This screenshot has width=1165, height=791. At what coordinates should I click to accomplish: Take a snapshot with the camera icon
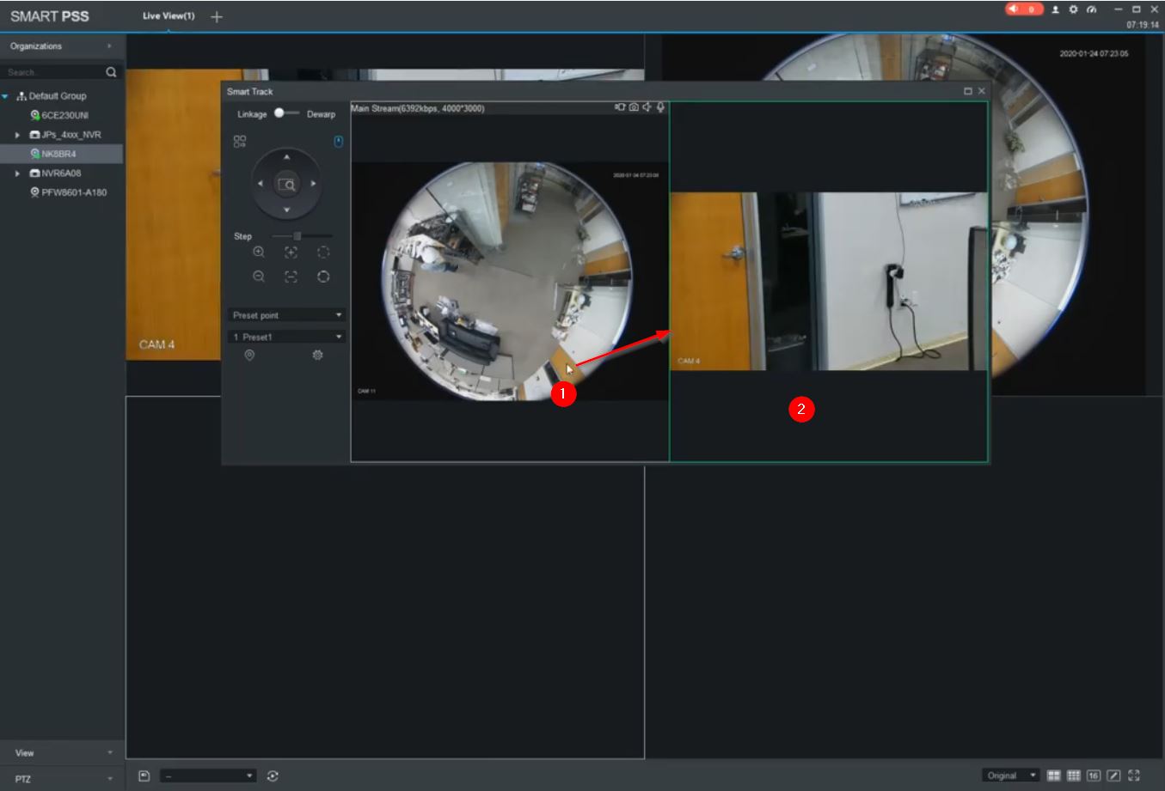click(x=634, y=107)
